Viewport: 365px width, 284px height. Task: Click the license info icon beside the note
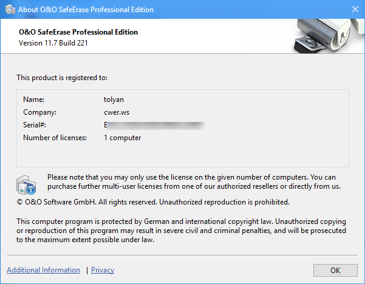[27, 183]
